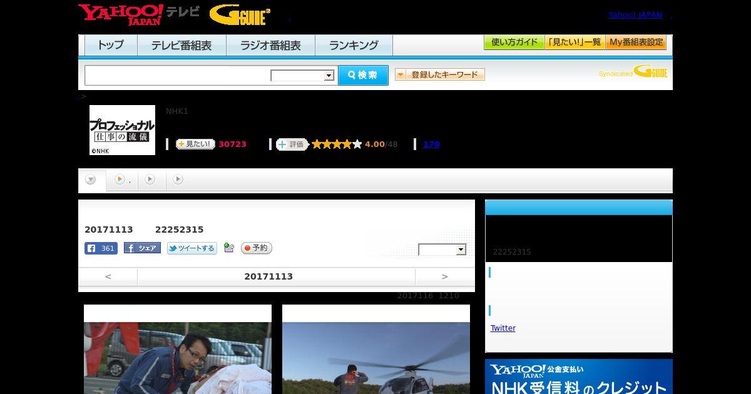Open My番組表設定
The image size is (751, 394).
click(636, 43)
